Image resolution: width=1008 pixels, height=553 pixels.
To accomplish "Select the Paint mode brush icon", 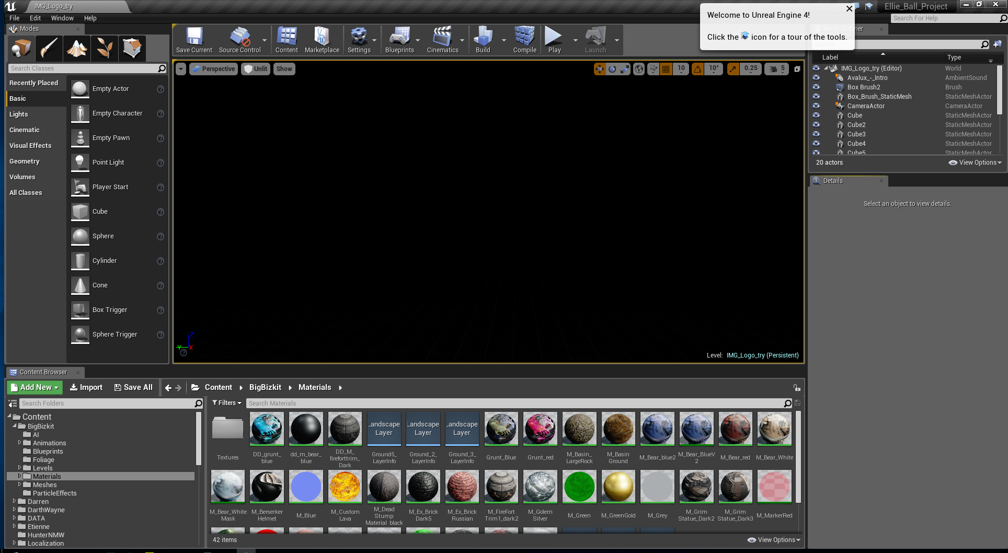I will (x=49, y=49).
